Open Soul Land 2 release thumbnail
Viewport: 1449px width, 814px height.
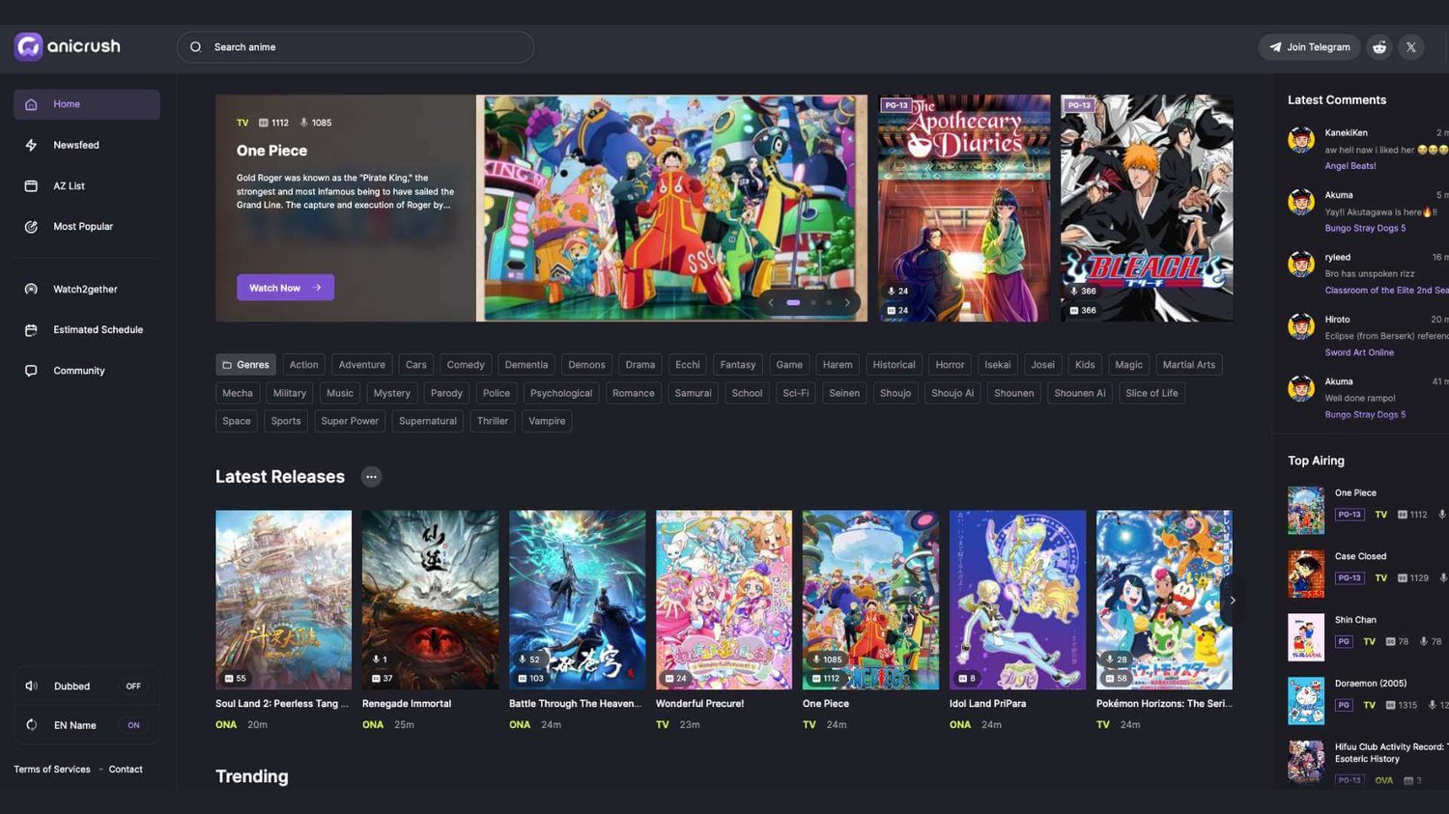[283, 600]
